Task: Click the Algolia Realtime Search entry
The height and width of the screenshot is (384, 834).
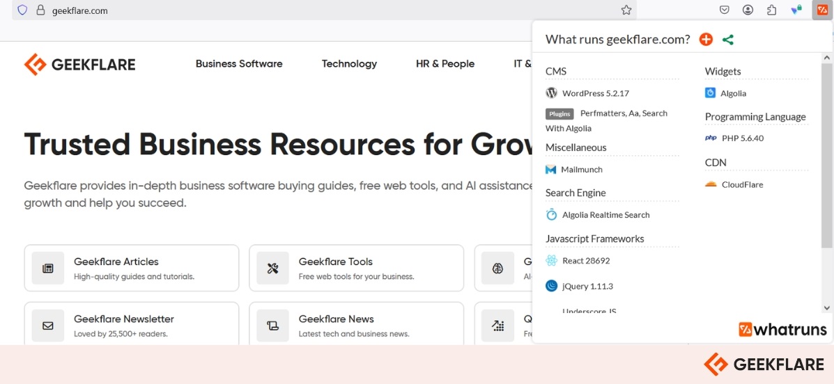Action: (598, 214)
